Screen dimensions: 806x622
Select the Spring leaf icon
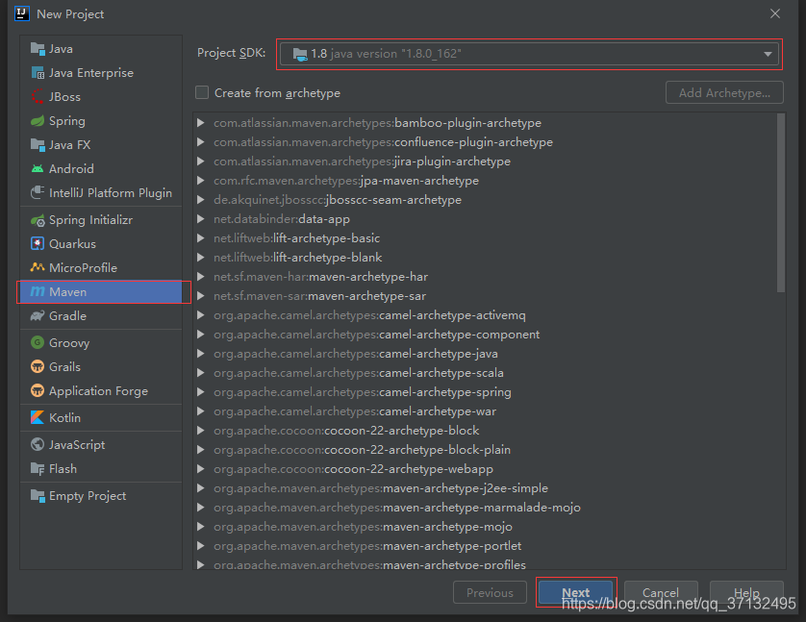pos(38,121)
